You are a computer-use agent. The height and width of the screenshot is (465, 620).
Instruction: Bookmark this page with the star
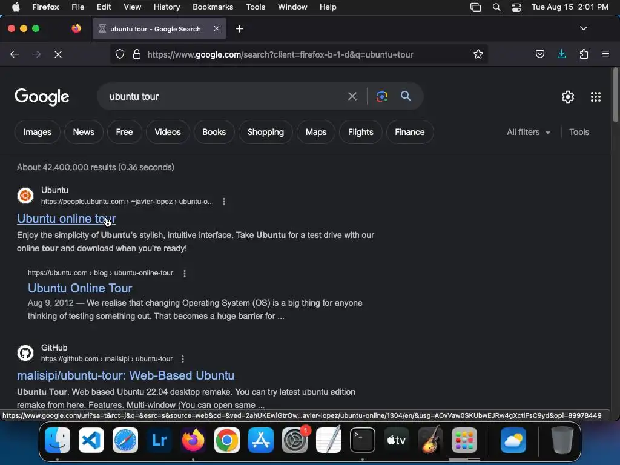point(478,54)
